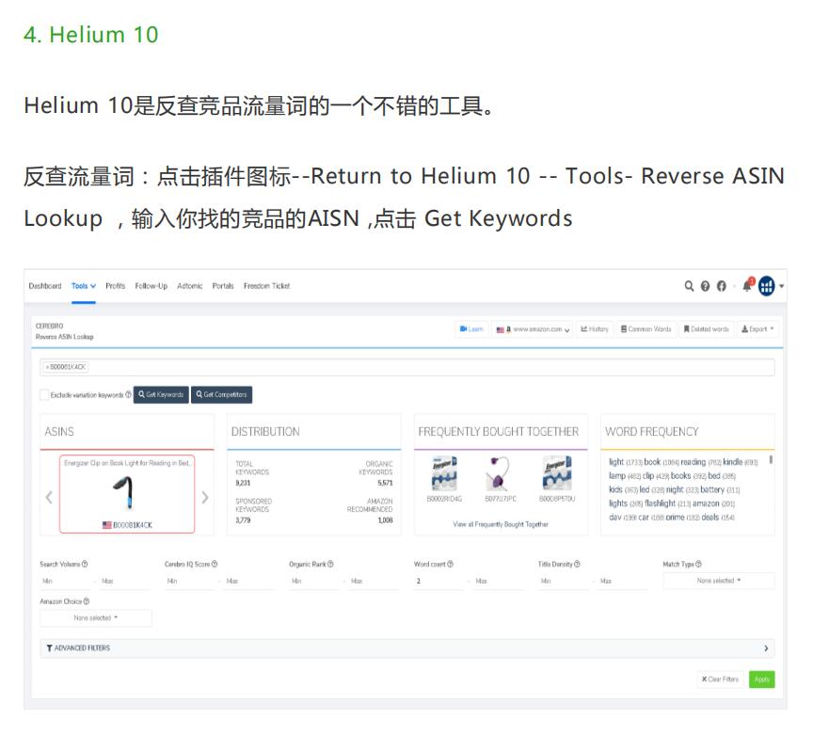The width and height of the screenshot is (813, 735).
Task: Open the Export dropdown
Action: pos(757,329)
